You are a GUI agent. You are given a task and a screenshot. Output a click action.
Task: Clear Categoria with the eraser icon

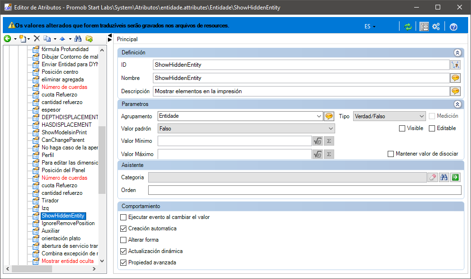[x=433, y=177]
